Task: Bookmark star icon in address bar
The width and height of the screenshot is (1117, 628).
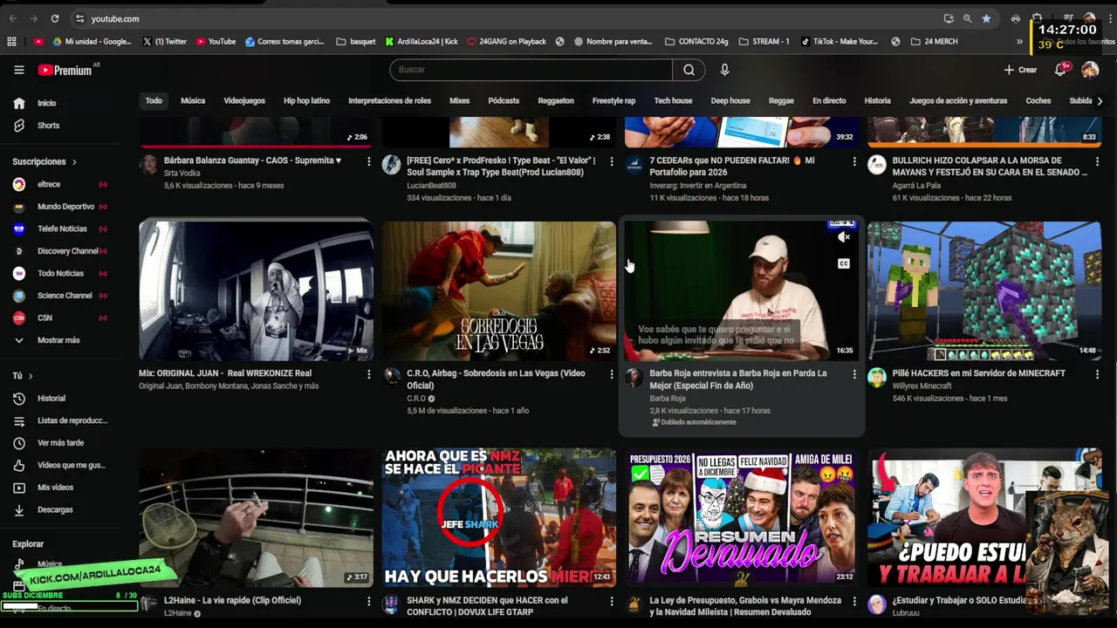Action: point(986,18)
